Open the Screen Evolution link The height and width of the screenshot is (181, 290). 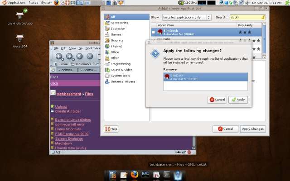[69, 139]
